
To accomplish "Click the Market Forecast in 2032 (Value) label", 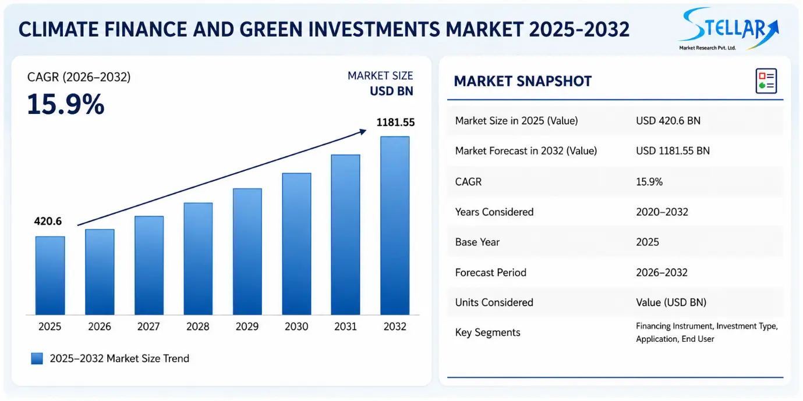I will coord(526,151).
